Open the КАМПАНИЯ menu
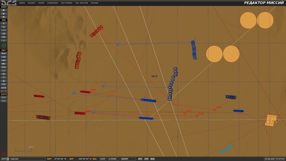 tap(53, 3)
